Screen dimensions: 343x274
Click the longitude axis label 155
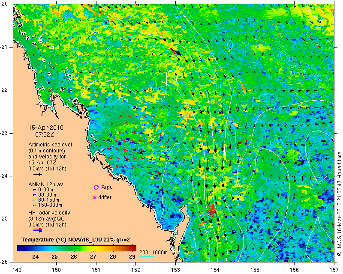pyautogui.click(x=255, y=270)
